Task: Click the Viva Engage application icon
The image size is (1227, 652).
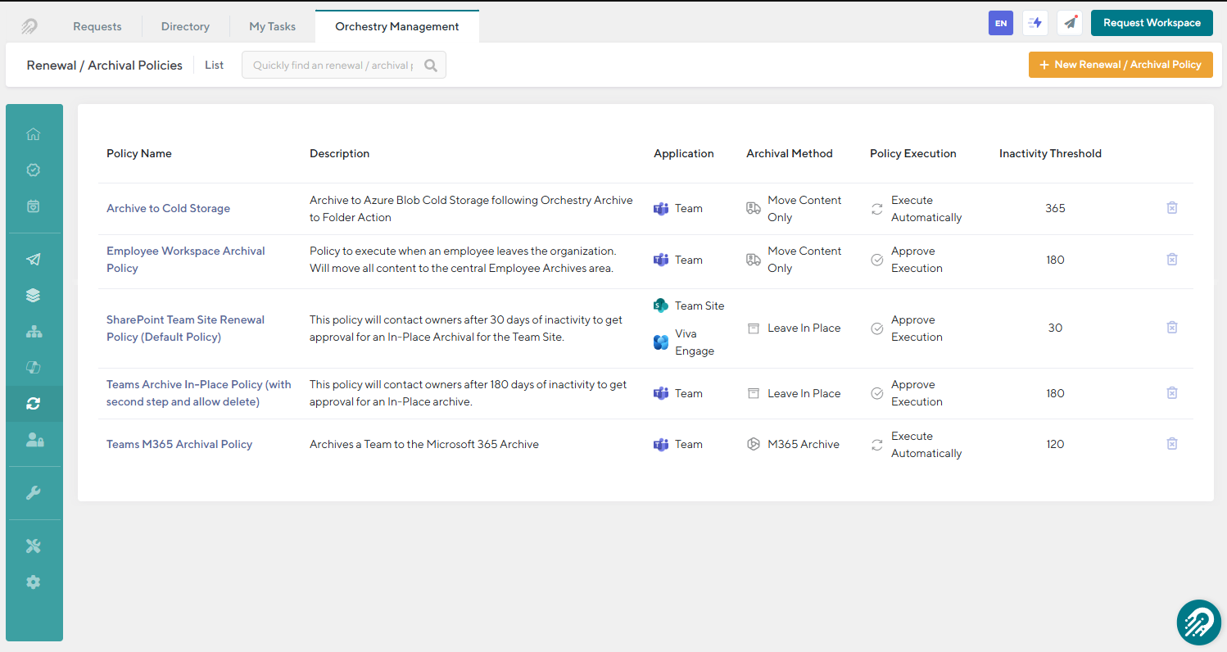Action: [661, 342]
